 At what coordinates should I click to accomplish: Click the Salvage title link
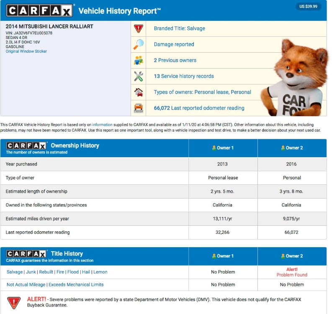click(15, 272)
